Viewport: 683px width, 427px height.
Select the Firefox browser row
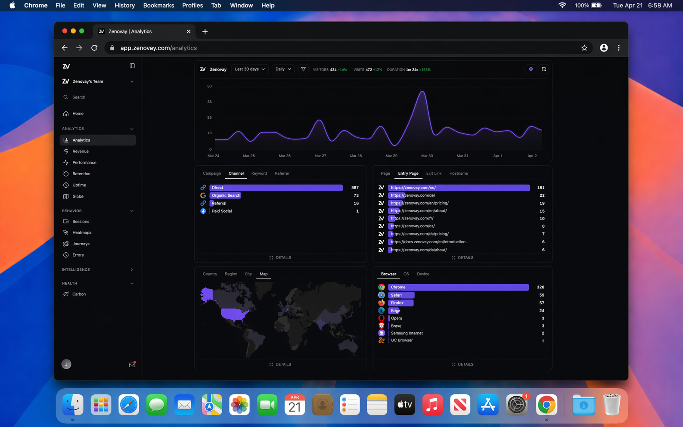tap(461, 303)
